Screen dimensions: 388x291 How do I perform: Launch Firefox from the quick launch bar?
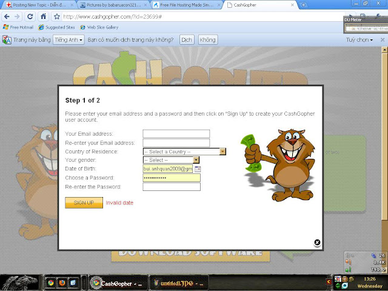[x=62, y=283]
